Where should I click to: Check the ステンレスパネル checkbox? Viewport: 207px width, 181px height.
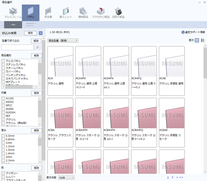tap(3, 64)
